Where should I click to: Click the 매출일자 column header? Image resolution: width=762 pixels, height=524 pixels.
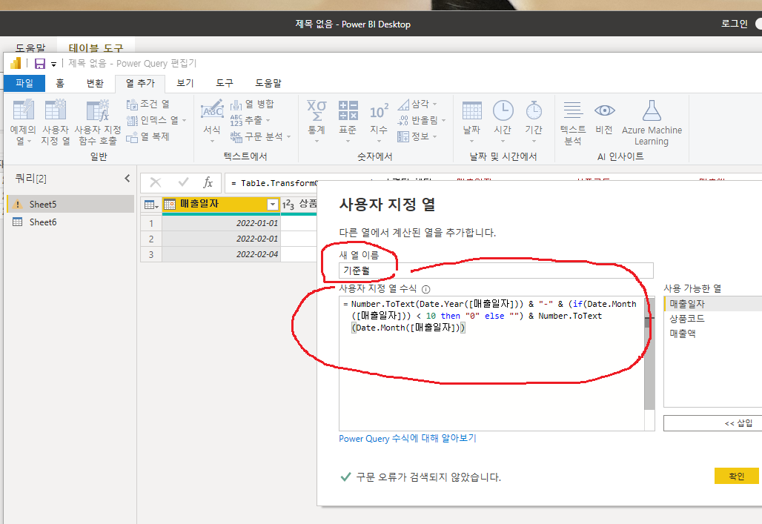point(221,204)
